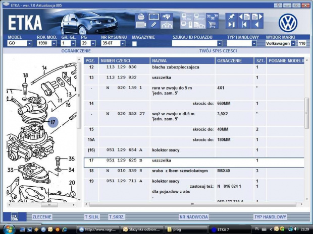Open the single shopping cart icon
The width and height of the screenshot is (313, 234).
click(212, 25)
